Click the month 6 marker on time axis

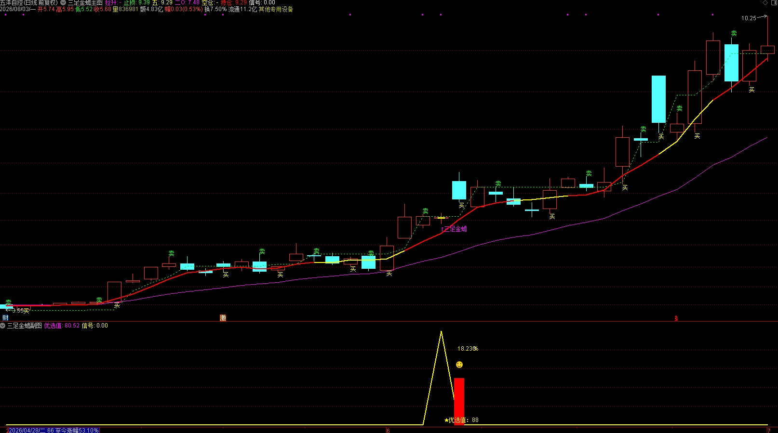coord(388,431)
